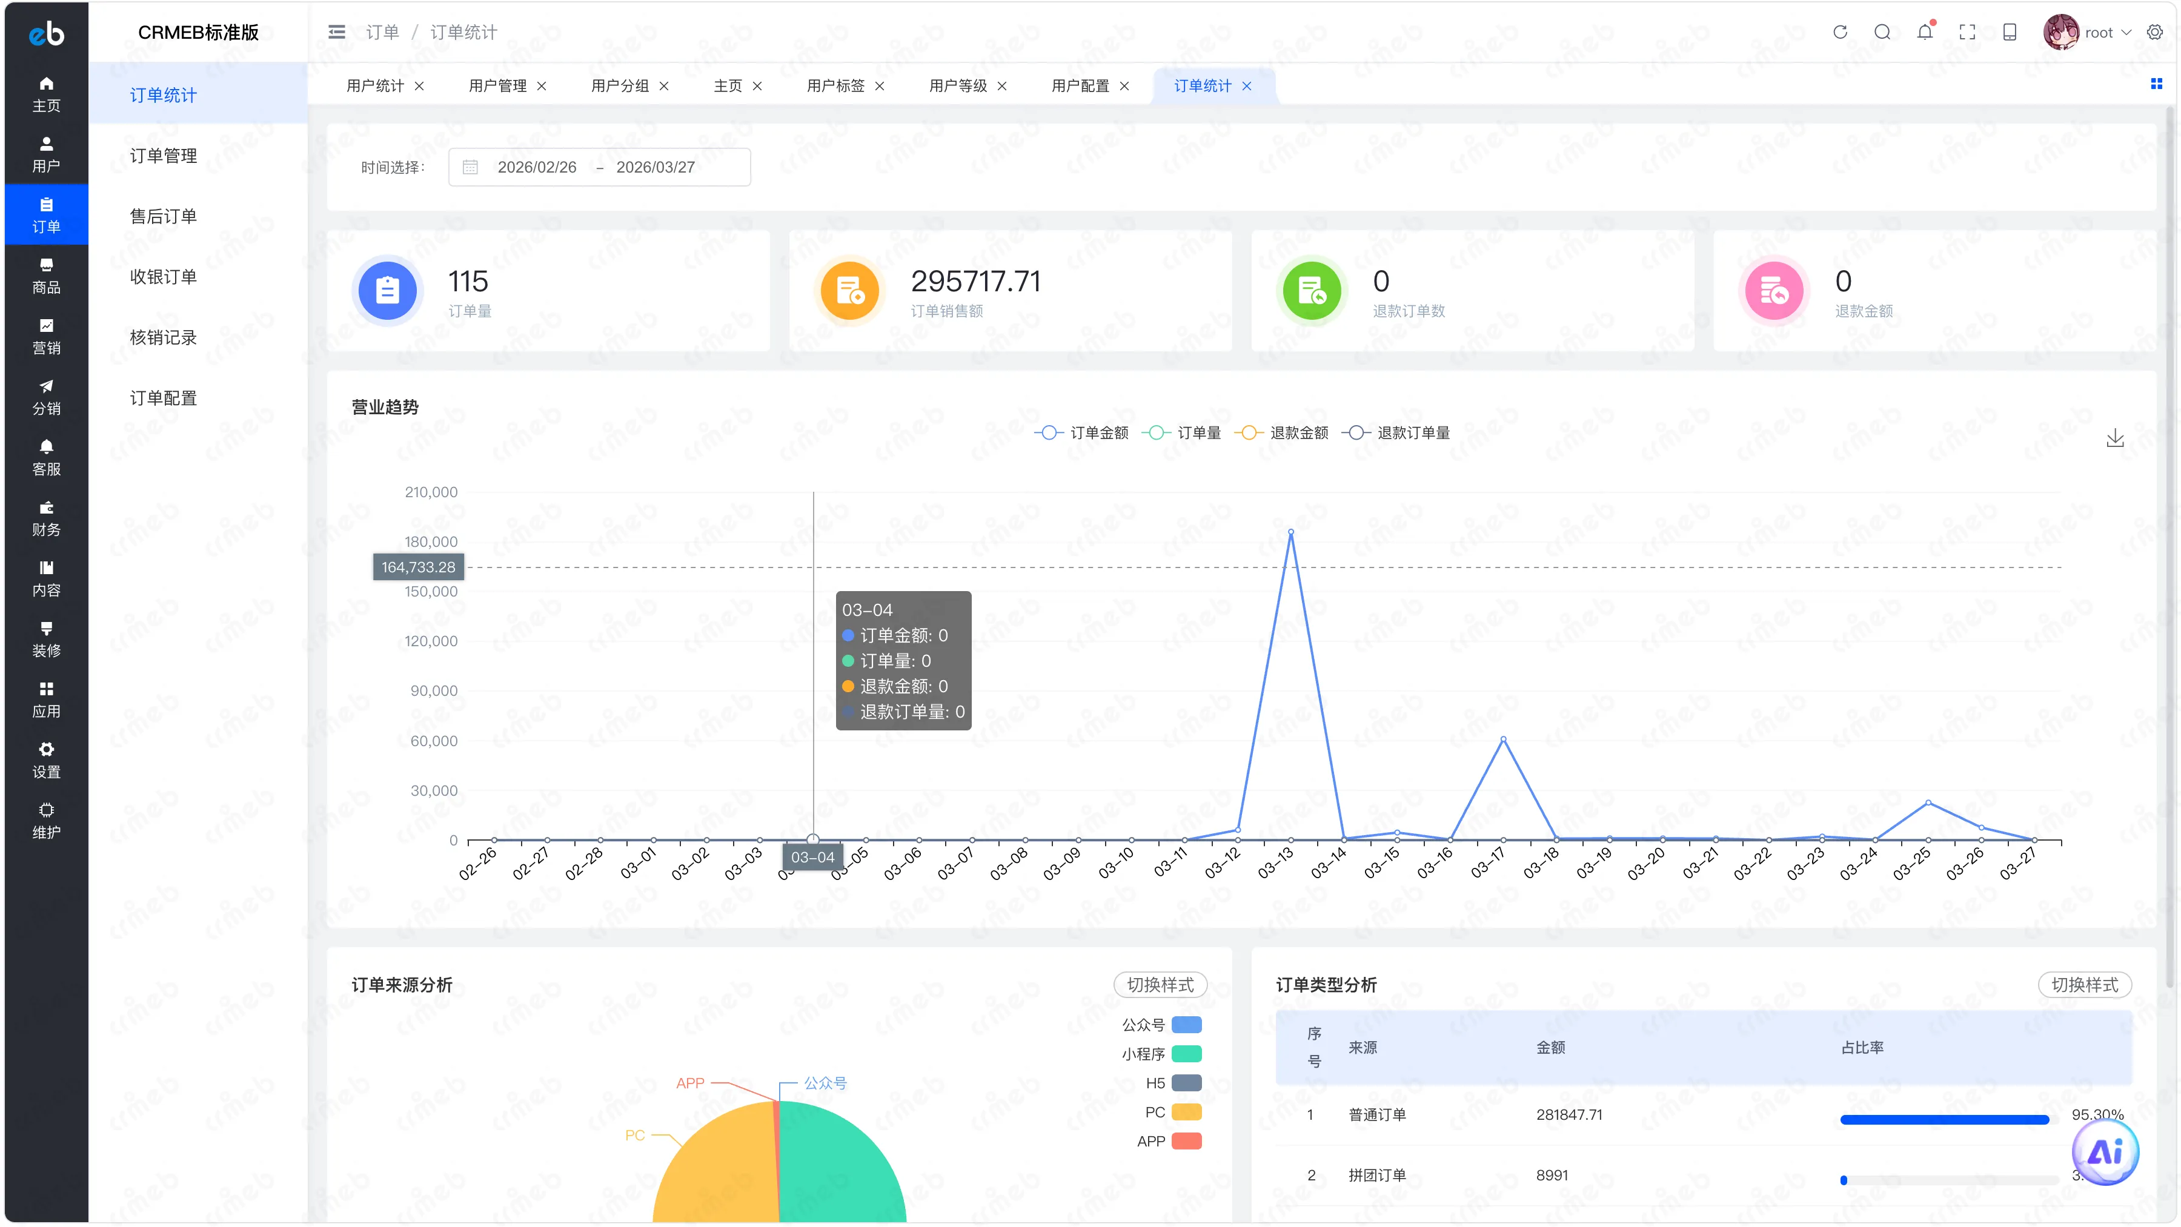Toggle 退款金额 series in chart legend

click(1281, 432)
